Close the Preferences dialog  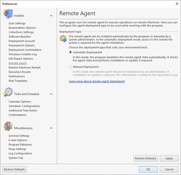point(177,4)
